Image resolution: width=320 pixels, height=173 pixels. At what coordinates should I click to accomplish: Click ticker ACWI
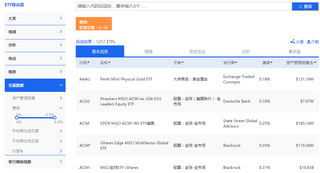pos(84,168)
